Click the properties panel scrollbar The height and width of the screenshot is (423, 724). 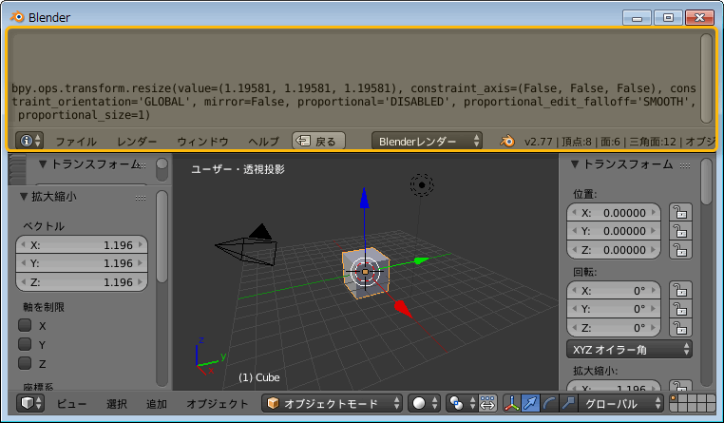(706, 181)
